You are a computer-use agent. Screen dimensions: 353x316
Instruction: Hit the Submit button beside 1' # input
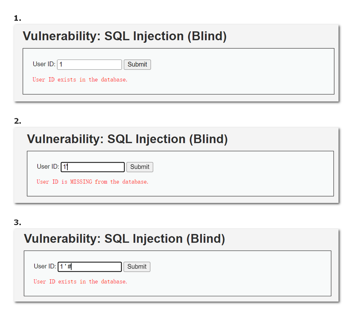pyautogui.click(x=137, y=267)
